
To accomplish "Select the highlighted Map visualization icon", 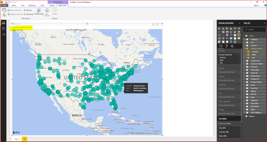I will click(239, 35).
